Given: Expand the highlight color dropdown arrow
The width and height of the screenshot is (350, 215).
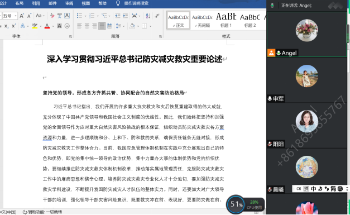Looking at the screenshot, I should pos(41,26).
